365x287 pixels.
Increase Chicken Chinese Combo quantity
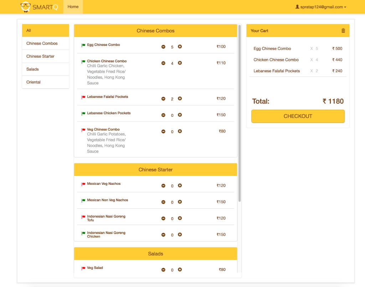(x=180, y=63)
